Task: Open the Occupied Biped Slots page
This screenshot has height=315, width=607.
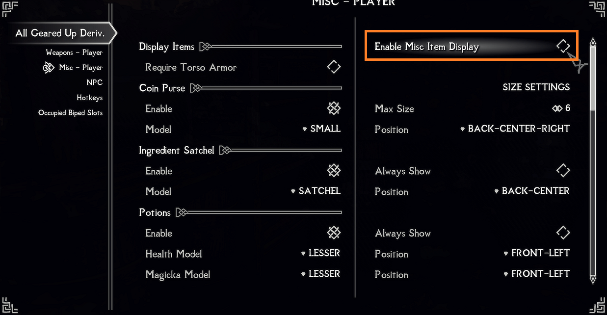Action: [x=71, y=113]
